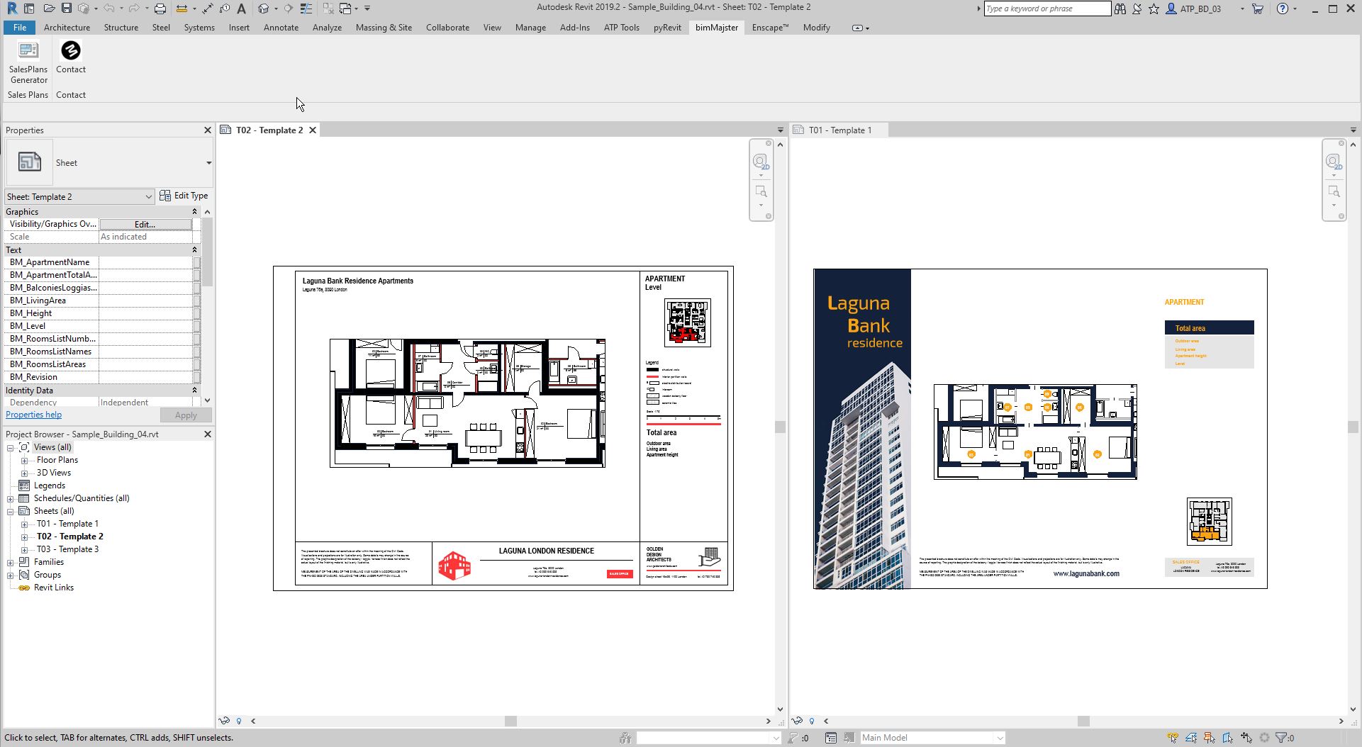Collapse the Graphics section in Properties

194,212
